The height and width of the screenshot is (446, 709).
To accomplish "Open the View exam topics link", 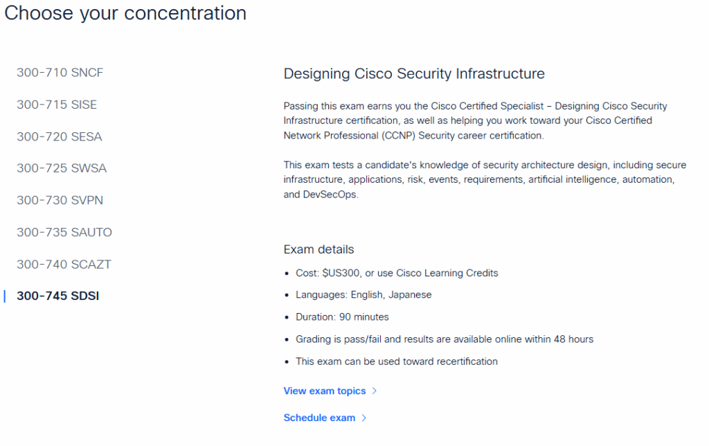I will 325,391.
